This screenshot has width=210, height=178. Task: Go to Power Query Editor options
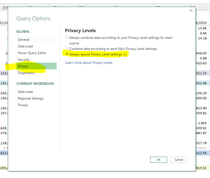pos(32,53)
